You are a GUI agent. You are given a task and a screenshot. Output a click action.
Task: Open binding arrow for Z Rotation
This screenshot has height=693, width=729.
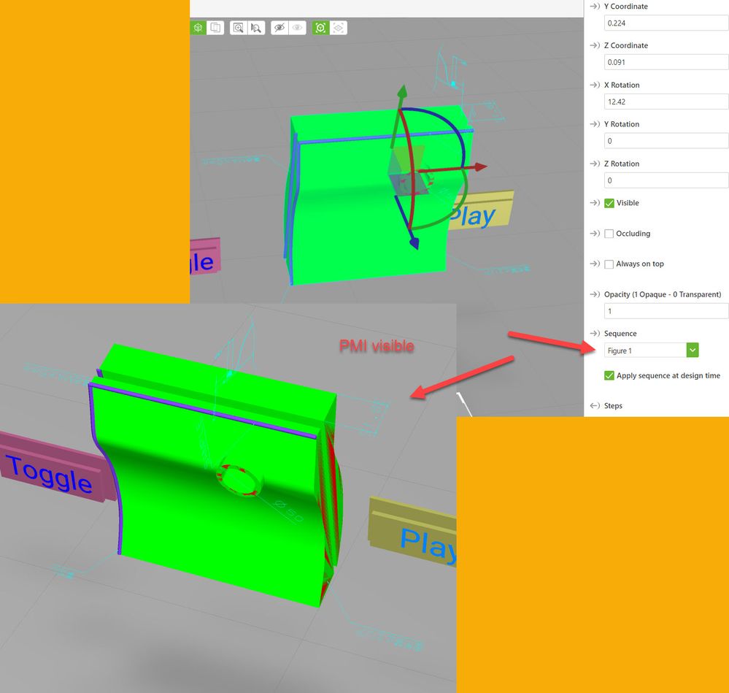(595, 164)
